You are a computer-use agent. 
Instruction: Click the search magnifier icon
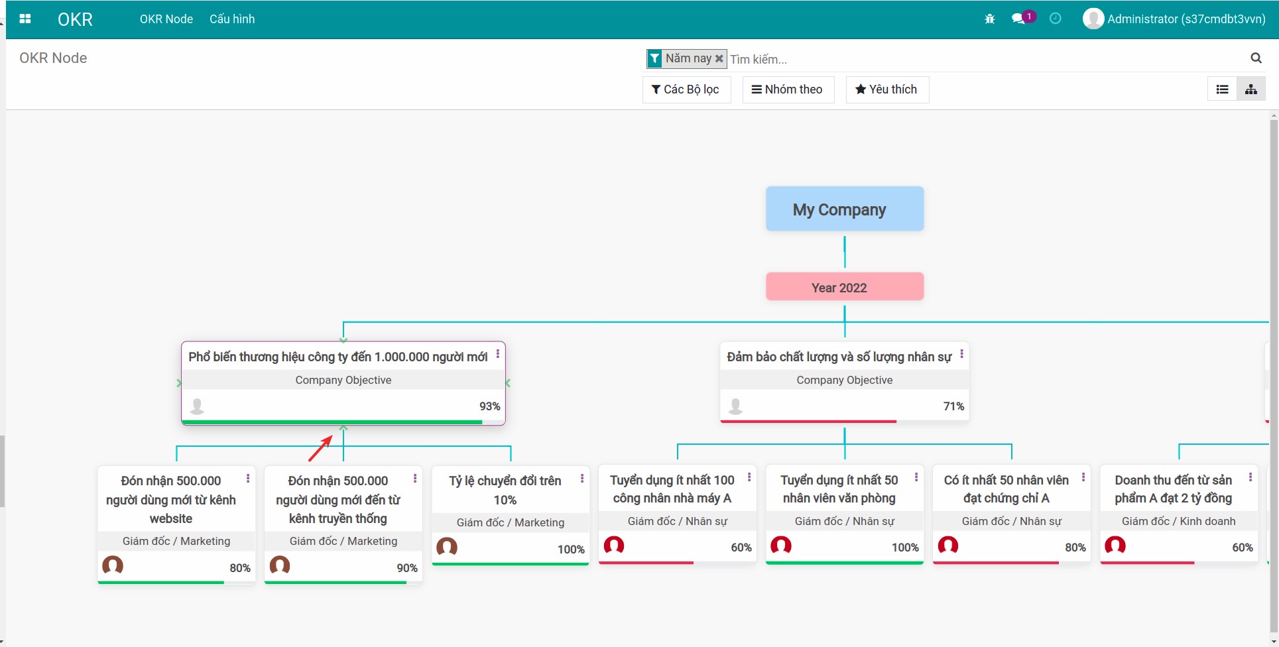tap(1256, 58)
